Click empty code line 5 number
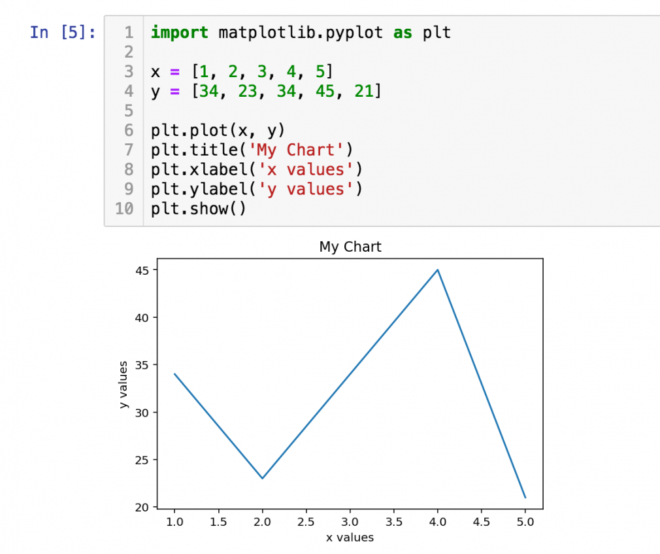The height and width of the screenshot is (554, 660). [x=129, y=111]
